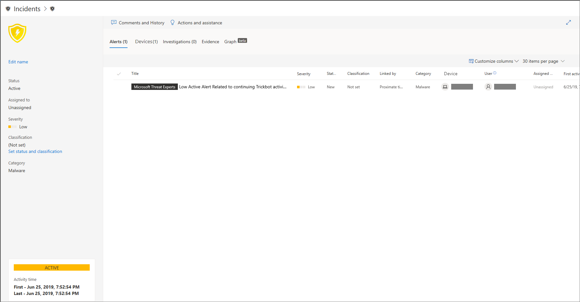Click the alert row's Low severity indicator
The height and width of the screenshot is (302, 580).
(x=306, y=87)
